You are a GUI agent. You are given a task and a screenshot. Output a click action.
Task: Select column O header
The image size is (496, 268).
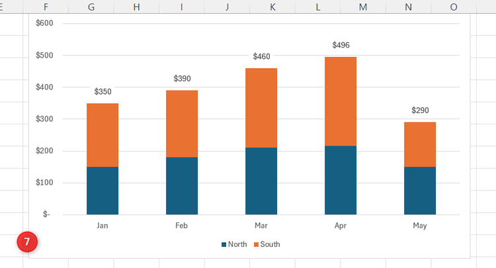[453, 7]
